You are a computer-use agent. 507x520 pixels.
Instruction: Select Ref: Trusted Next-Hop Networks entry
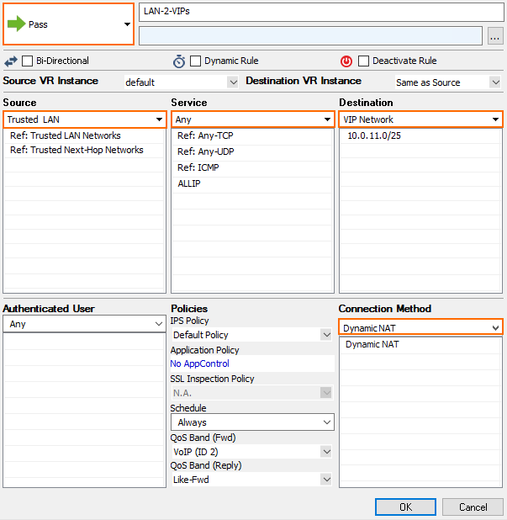point(84,150)
